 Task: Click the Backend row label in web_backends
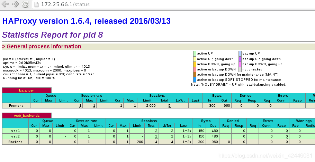pyautogui.click(x=15, y=142)
